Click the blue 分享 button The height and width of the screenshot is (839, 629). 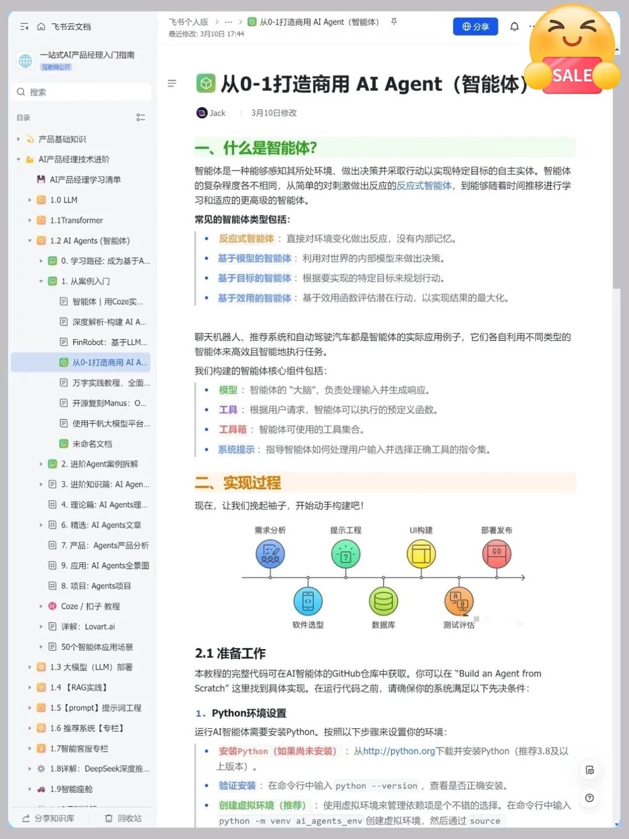[475, 26]
